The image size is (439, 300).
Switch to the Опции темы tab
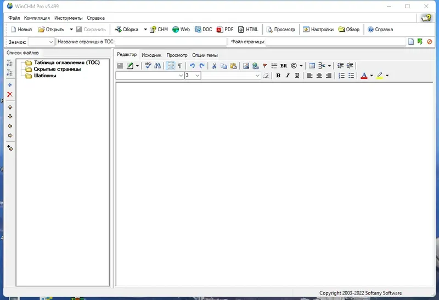pos(205,55)
